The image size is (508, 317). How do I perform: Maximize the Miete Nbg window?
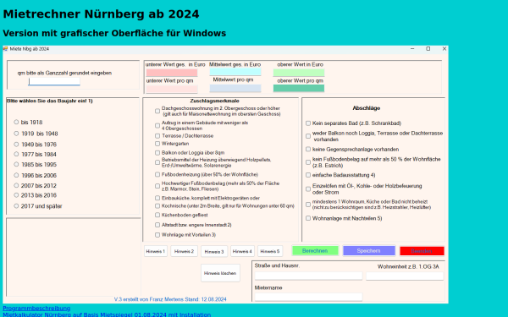[x=428, y=49]
